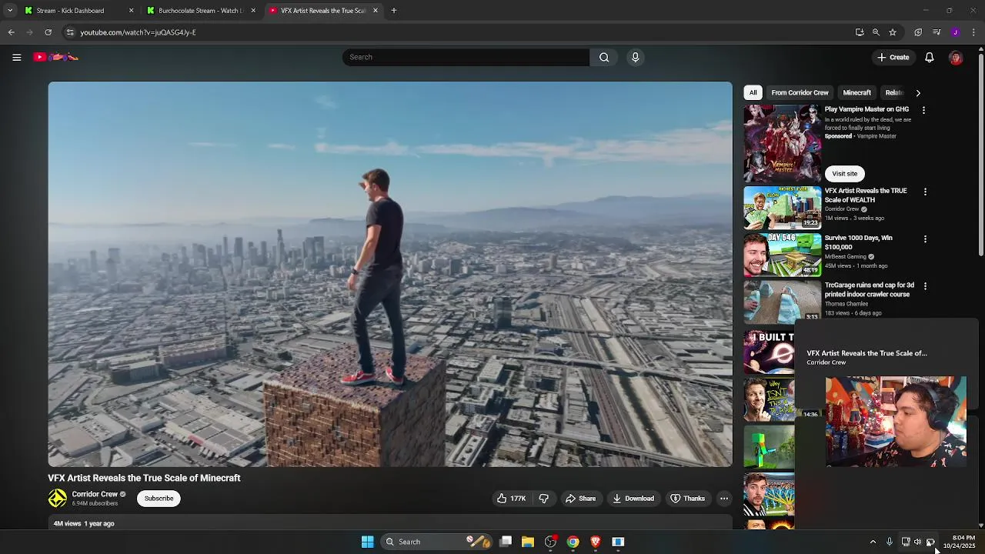
Task: Open the Corridor Crew channel name link
Action: tap(95, 494)
